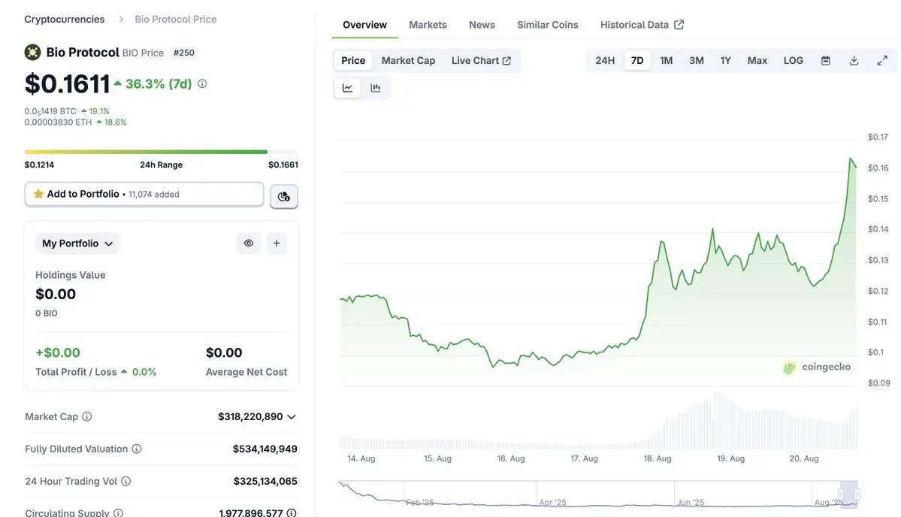The image size is (901, 517).
Task: Set chart range to 1M
Action: pos(666,60)
